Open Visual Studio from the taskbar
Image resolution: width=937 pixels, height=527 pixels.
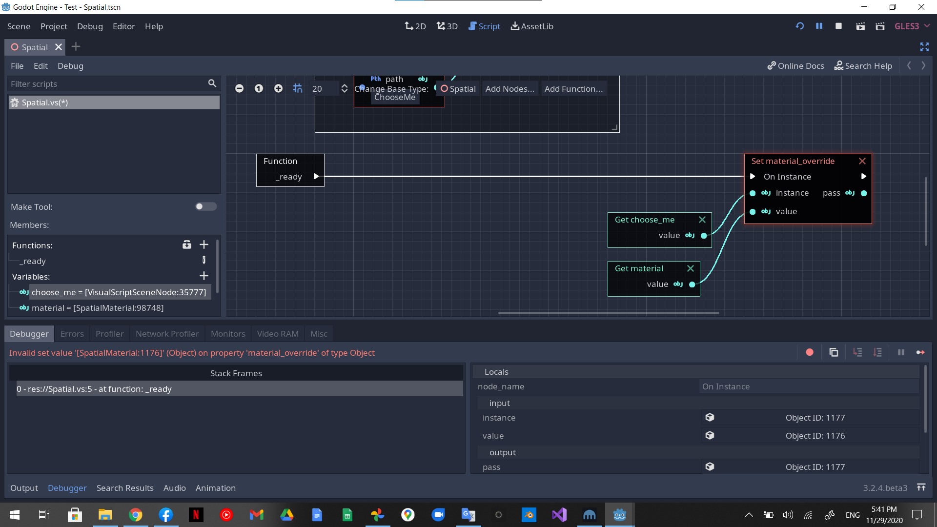pos(559,515)
